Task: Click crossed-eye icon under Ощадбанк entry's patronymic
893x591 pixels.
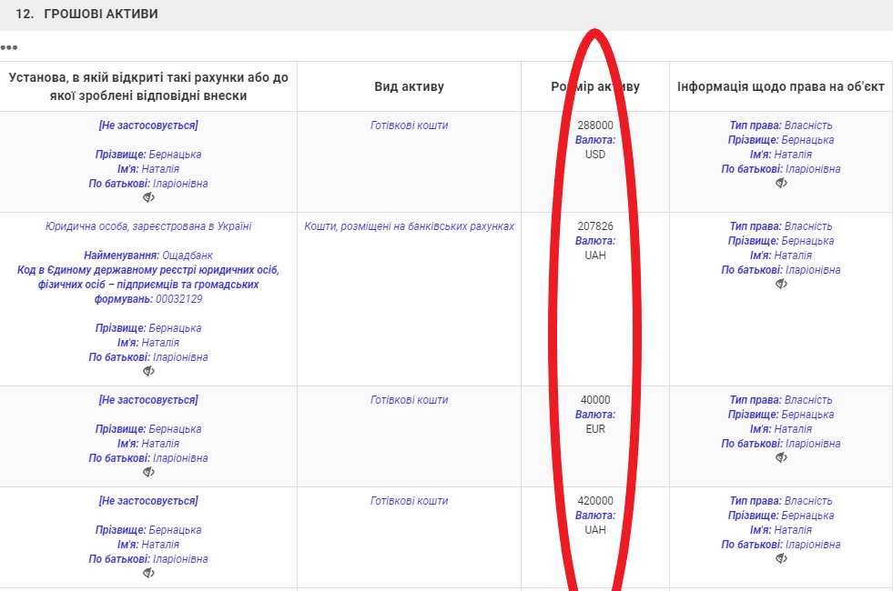Action: (x=148, y=371)
